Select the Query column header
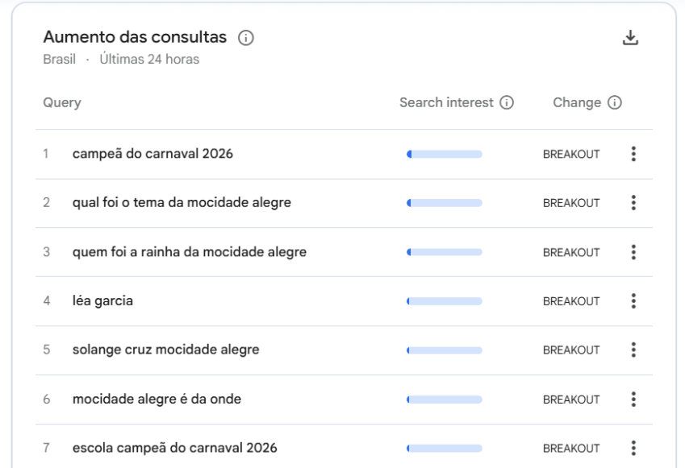685x468 pixels. coord(58,102)
